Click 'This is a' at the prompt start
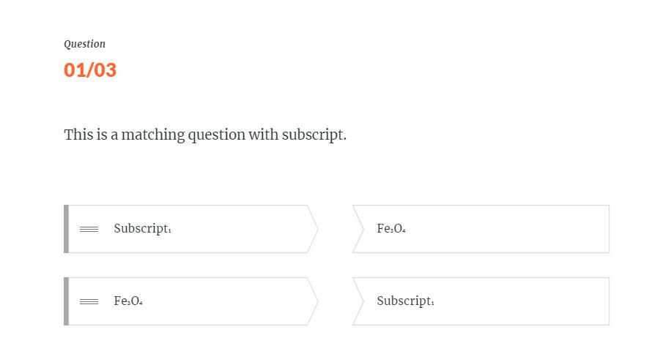663x362 pixels. (86, 135)
